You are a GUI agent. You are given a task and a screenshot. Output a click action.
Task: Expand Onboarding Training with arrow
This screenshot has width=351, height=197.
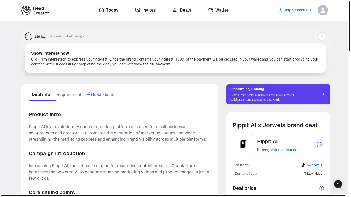(323, 94)
